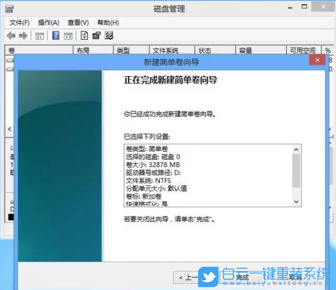Click the disk settings toolbar icon
336x290 pixels.
[x=109, y=36]
